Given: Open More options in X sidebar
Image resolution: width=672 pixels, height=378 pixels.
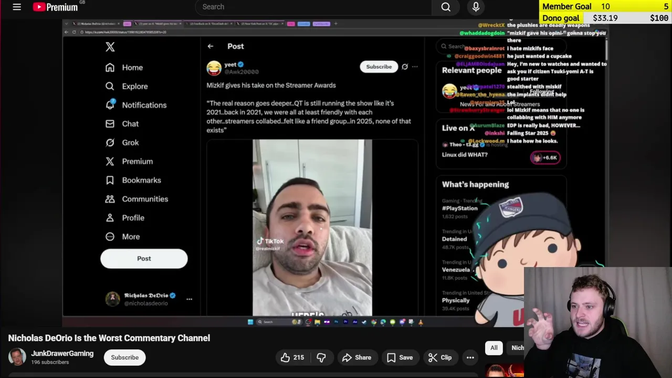Looking at the screenshot, I should (x=123, y=237).
